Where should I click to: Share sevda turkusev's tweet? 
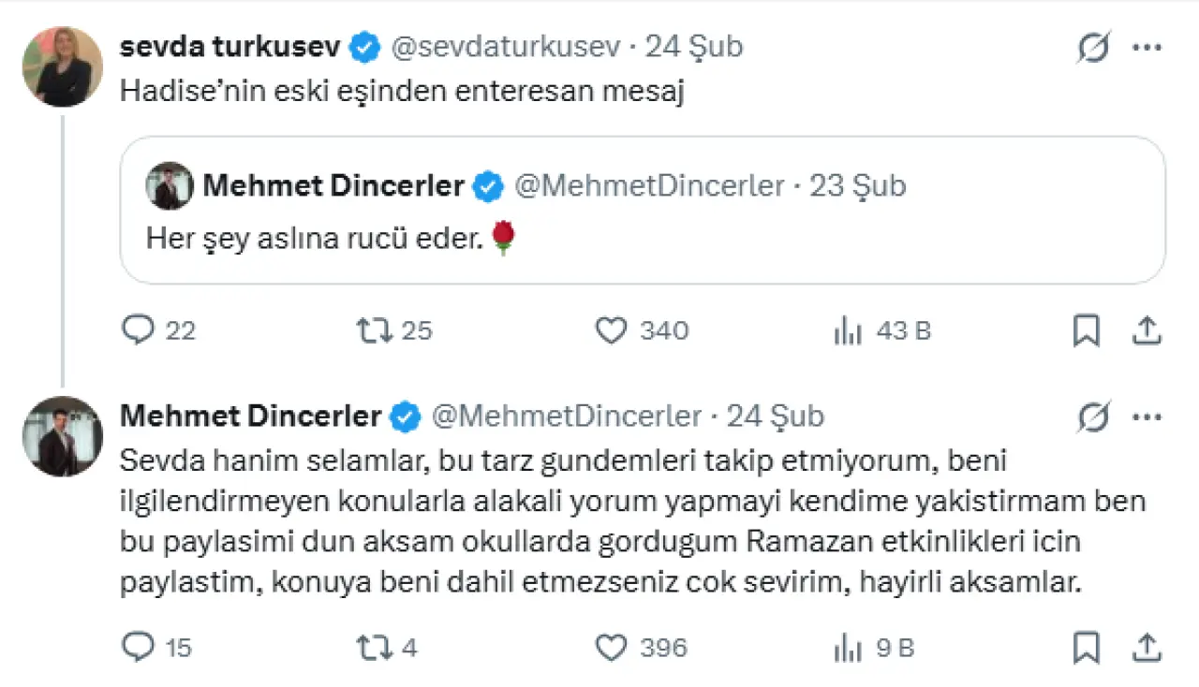pos(1147,330)
